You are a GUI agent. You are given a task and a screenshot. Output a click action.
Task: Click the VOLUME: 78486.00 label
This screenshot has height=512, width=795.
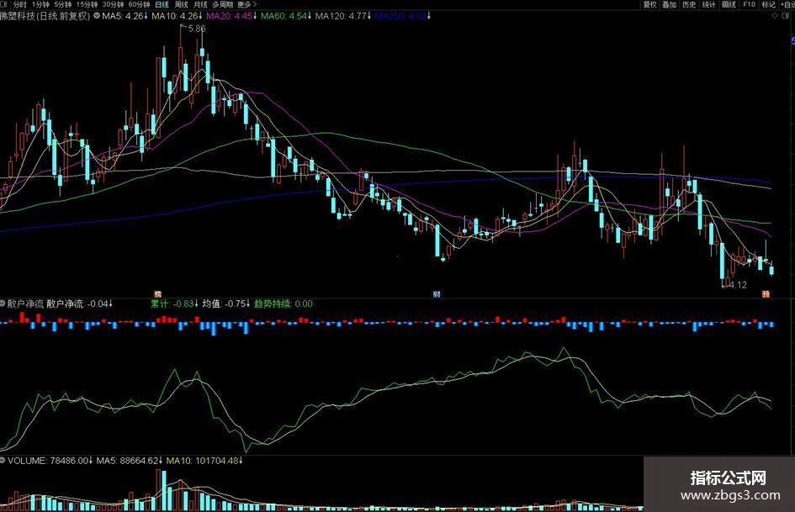point(50,460)
